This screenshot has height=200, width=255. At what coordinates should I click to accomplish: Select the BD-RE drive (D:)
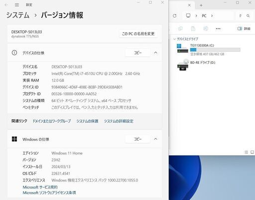coord(196,64)
